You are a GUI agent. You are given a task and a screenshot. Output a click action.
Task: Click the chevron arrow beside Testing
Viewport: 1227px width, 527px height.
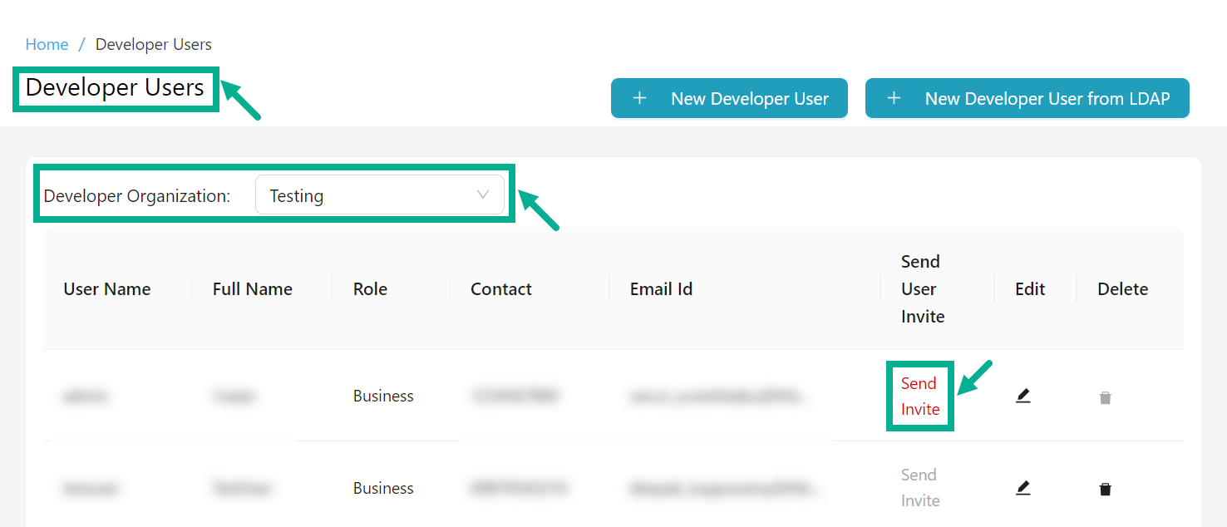pyautogui.click(x=482, y=195)
